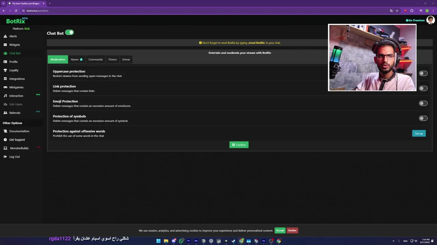Click the '/mod BotRix' reminder text
This screenshot has height=245, width=437.
coord(256,43)
